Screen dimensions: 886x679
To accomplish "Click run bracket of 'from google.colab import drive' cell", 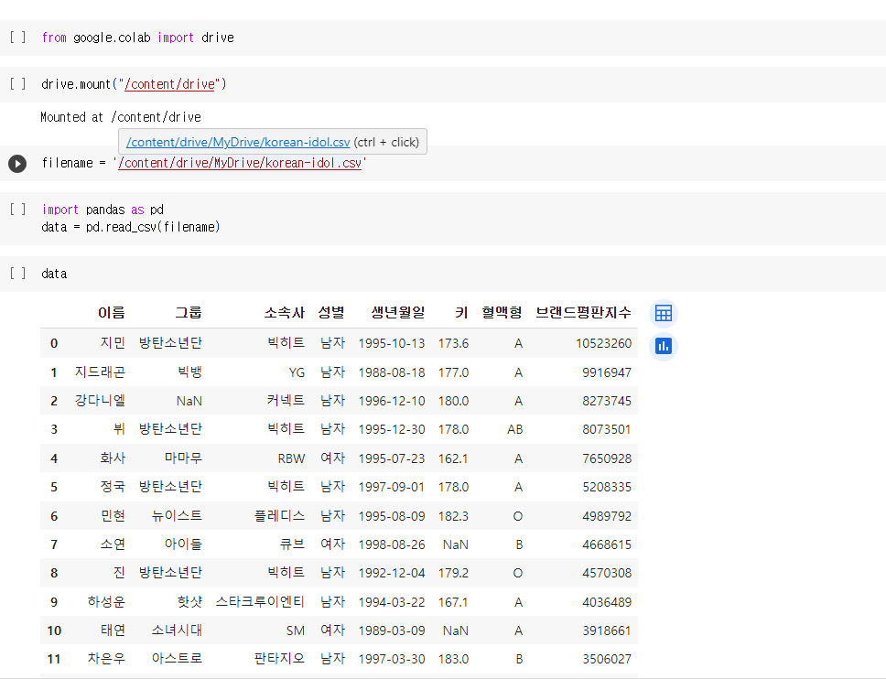I will tap(17, 38).
